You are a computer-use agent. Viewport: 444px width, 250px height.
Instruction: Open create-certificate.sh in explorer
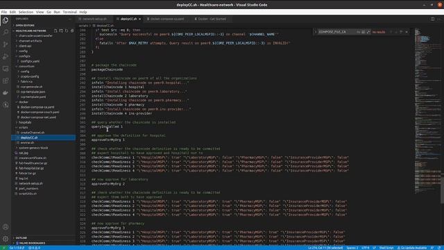click(x=33, y=158)
